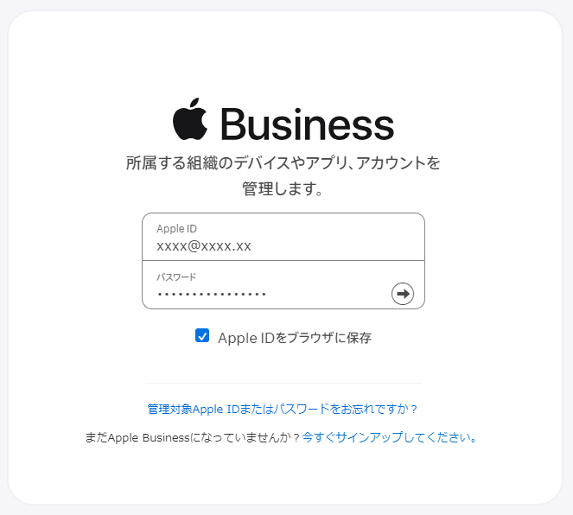Click the gray background outside the card
573x515 pixels.
[3, 256]
